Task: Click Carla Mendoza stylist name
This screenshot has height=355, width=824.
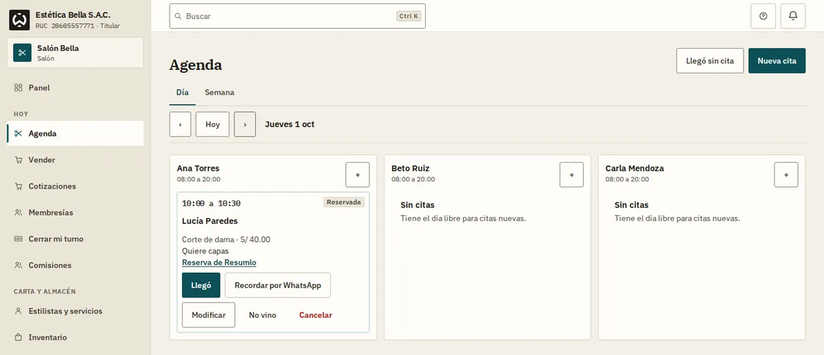Action: (x=634, y=168)
